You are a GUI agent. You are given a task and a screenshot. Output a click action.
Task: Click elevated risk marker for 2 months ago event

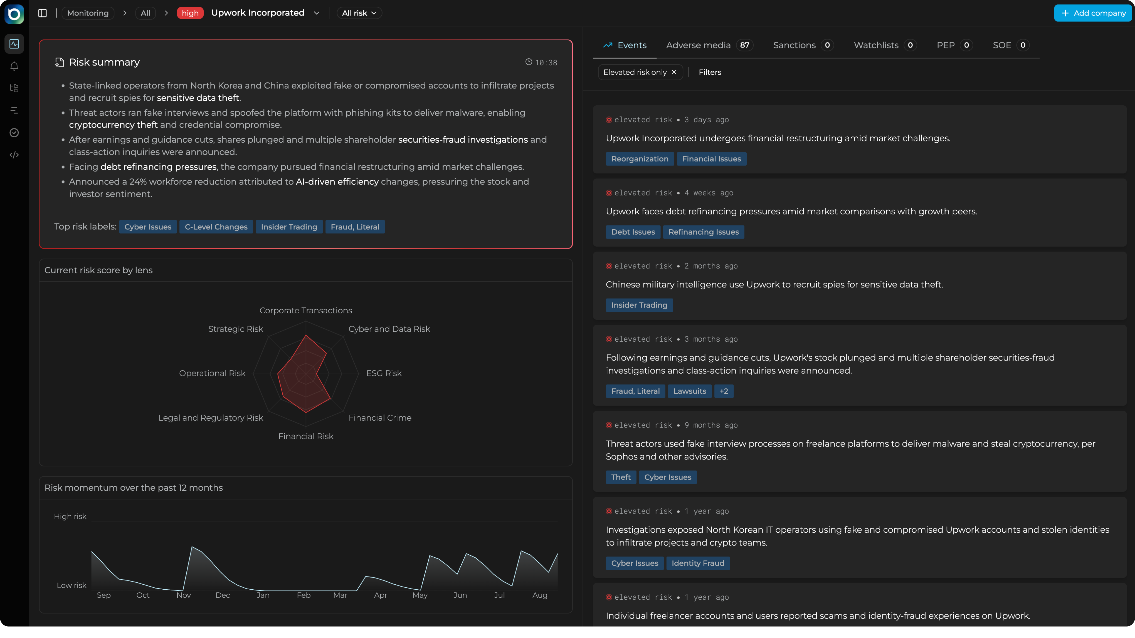coord(608,266)
